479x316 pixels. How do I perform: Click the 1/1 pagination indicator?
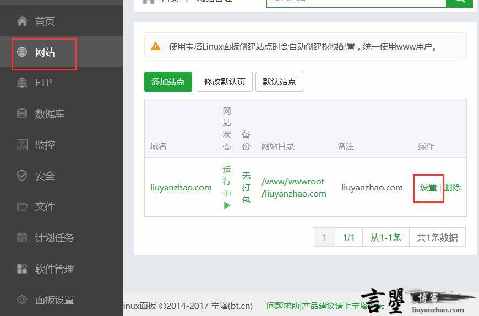click(x=349, y=237)
